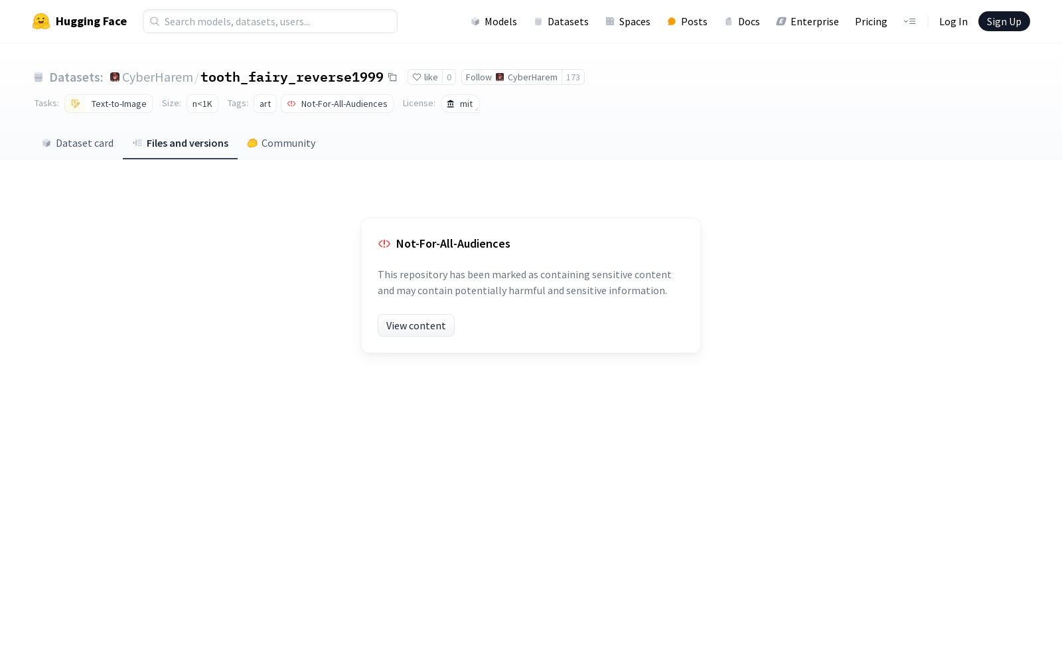Open the mit license tag
The image size is (1062, 664).
click(460, 104)
